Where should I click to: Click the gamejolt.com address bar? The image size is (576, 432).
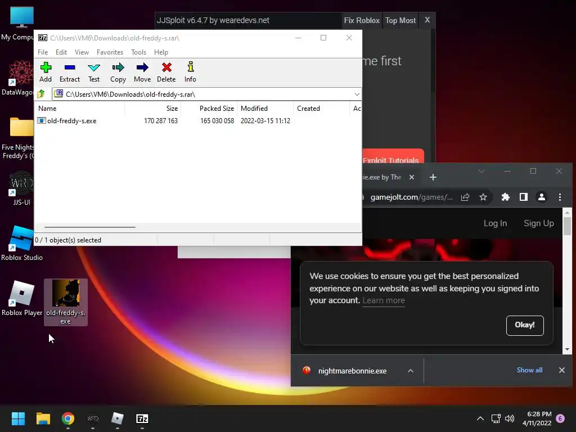pos(411,197)
